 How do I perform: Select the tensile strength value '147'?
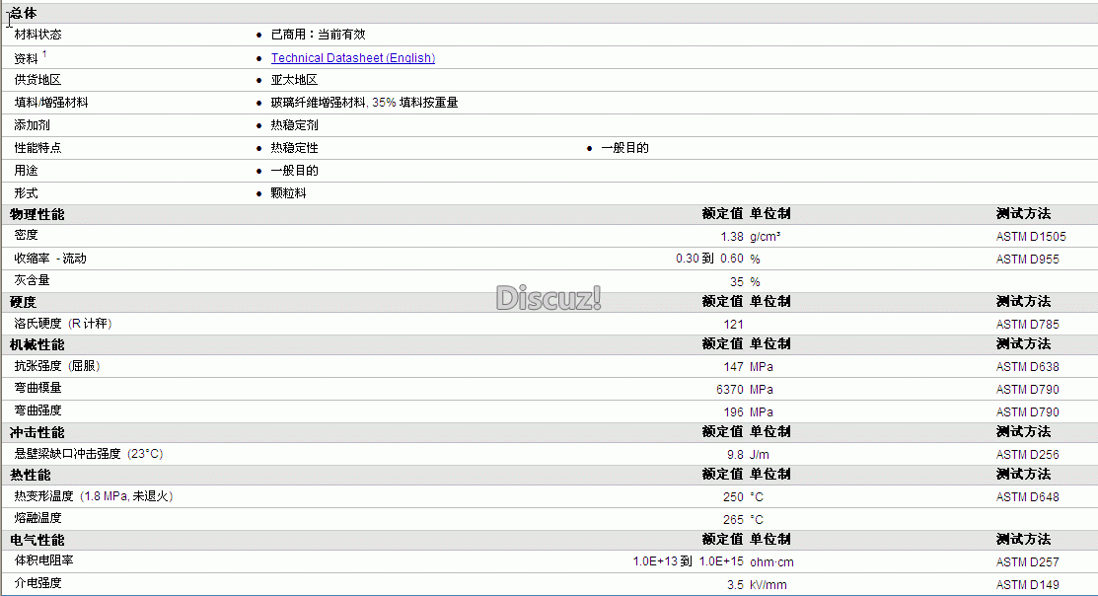point(733,367)
